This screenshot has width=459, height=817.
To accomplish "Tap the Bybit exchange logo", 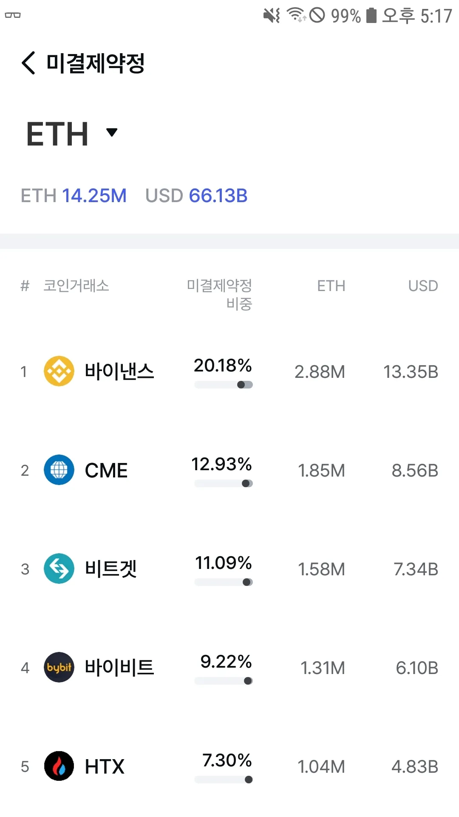I will pos(59,667).
